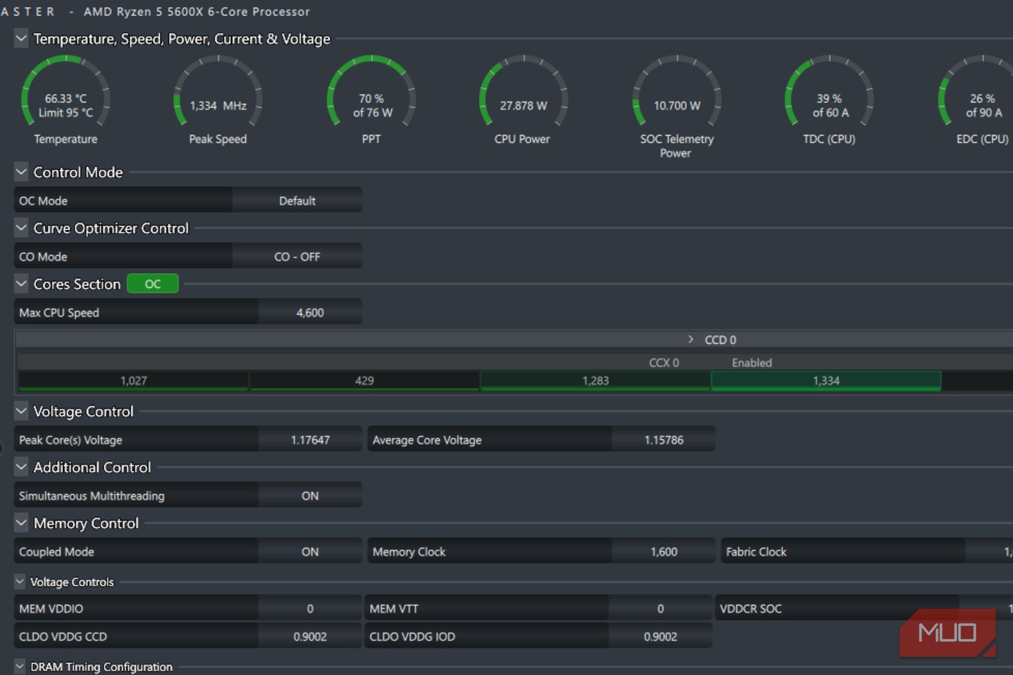This screenshot has width=1013, height=675.
Task: Click CLDO VDDG CCD 0.9002 field
Action: click(310, 636)
